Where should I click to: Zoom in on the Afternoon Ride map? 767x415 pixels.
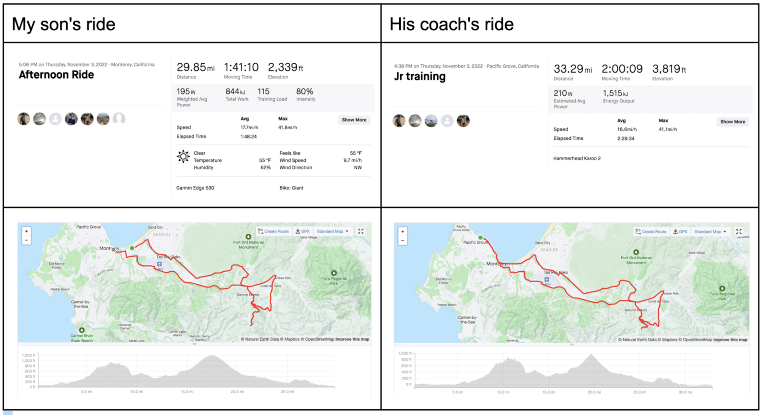click(26, 231)
